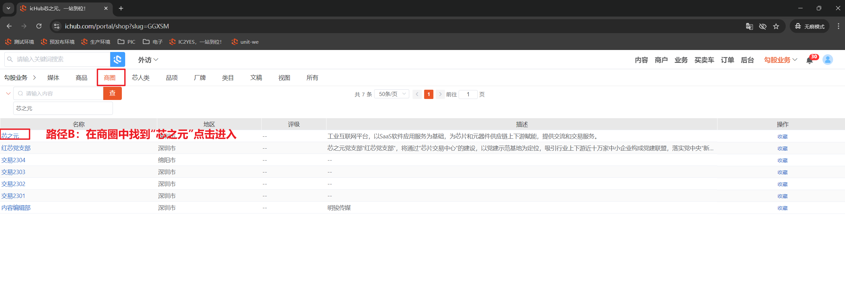Click the 请输入内容 filter input
The height and width of the screenshot is (285, 845).
pyautogui.click(x=58, y=93)
